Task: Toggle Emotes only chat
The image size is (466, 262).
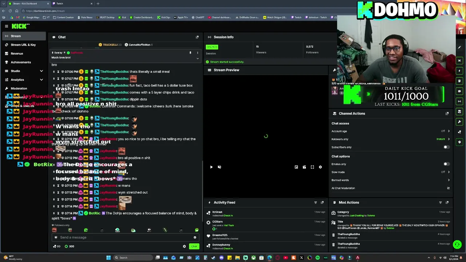Action: 446,164
